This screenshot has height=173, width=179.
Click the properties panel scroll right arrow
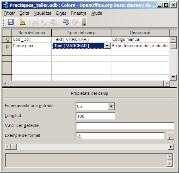[171, 146]
